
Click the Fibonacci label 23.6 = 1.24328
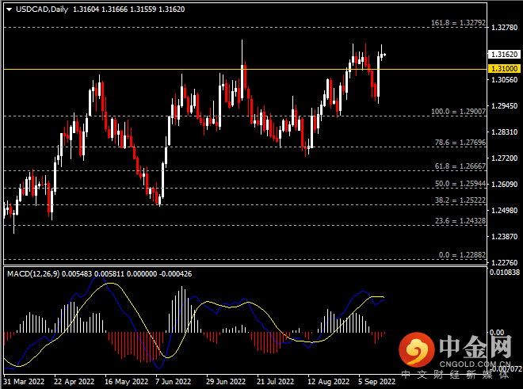click(x=460, y=221)
